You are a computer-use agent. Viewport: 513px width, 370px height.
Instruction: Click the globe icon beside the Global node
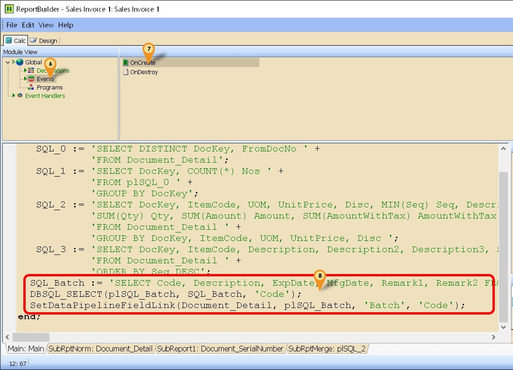[x=20, y=62]
